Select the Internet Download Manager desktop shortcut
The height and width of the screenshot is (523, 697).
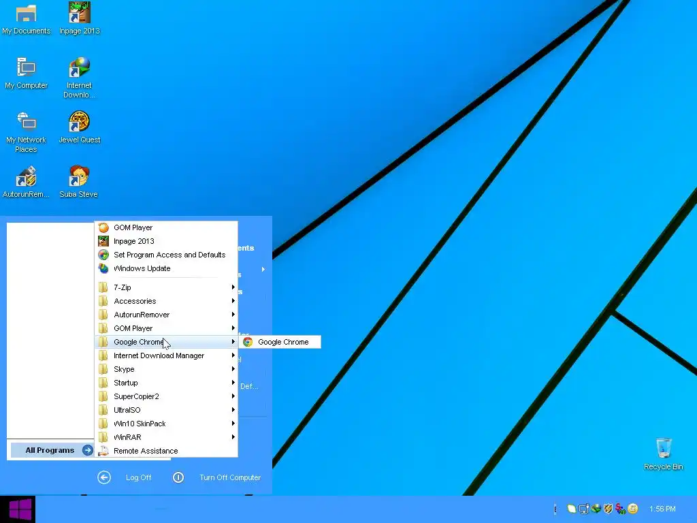[x=79, y=78]
